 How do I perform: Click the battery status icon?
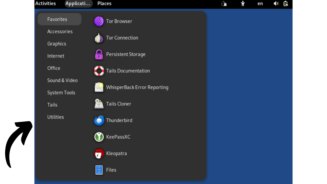pos(286,4)
